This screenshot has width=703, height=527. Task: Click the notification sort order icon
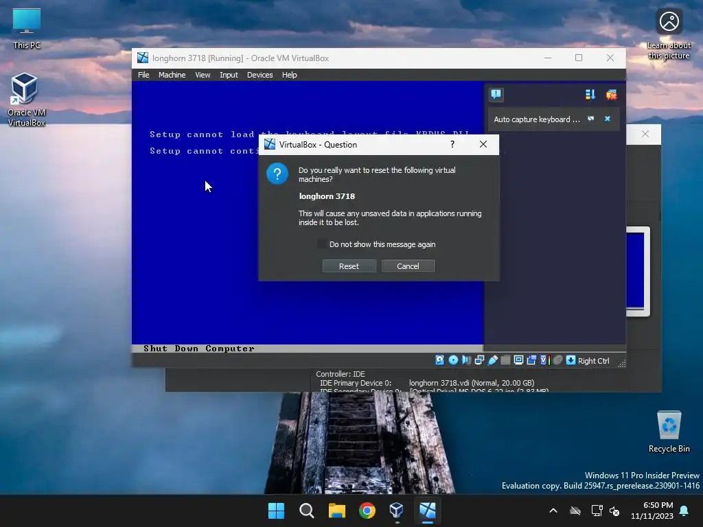[x=590, y=95]
